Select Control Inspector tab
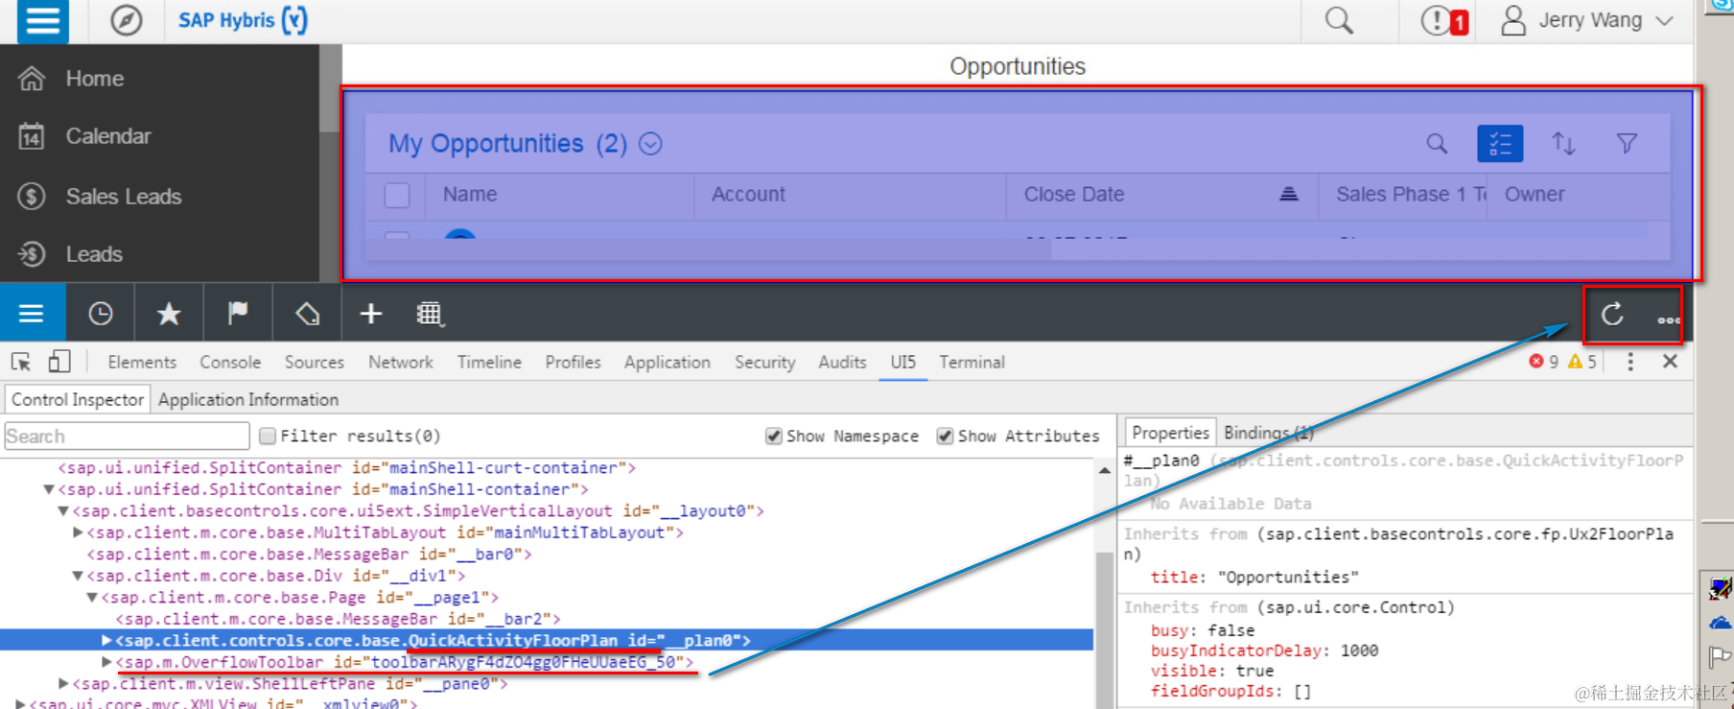Image resolution: width=1734 pixels, height=709 pixels. point(78,399)
